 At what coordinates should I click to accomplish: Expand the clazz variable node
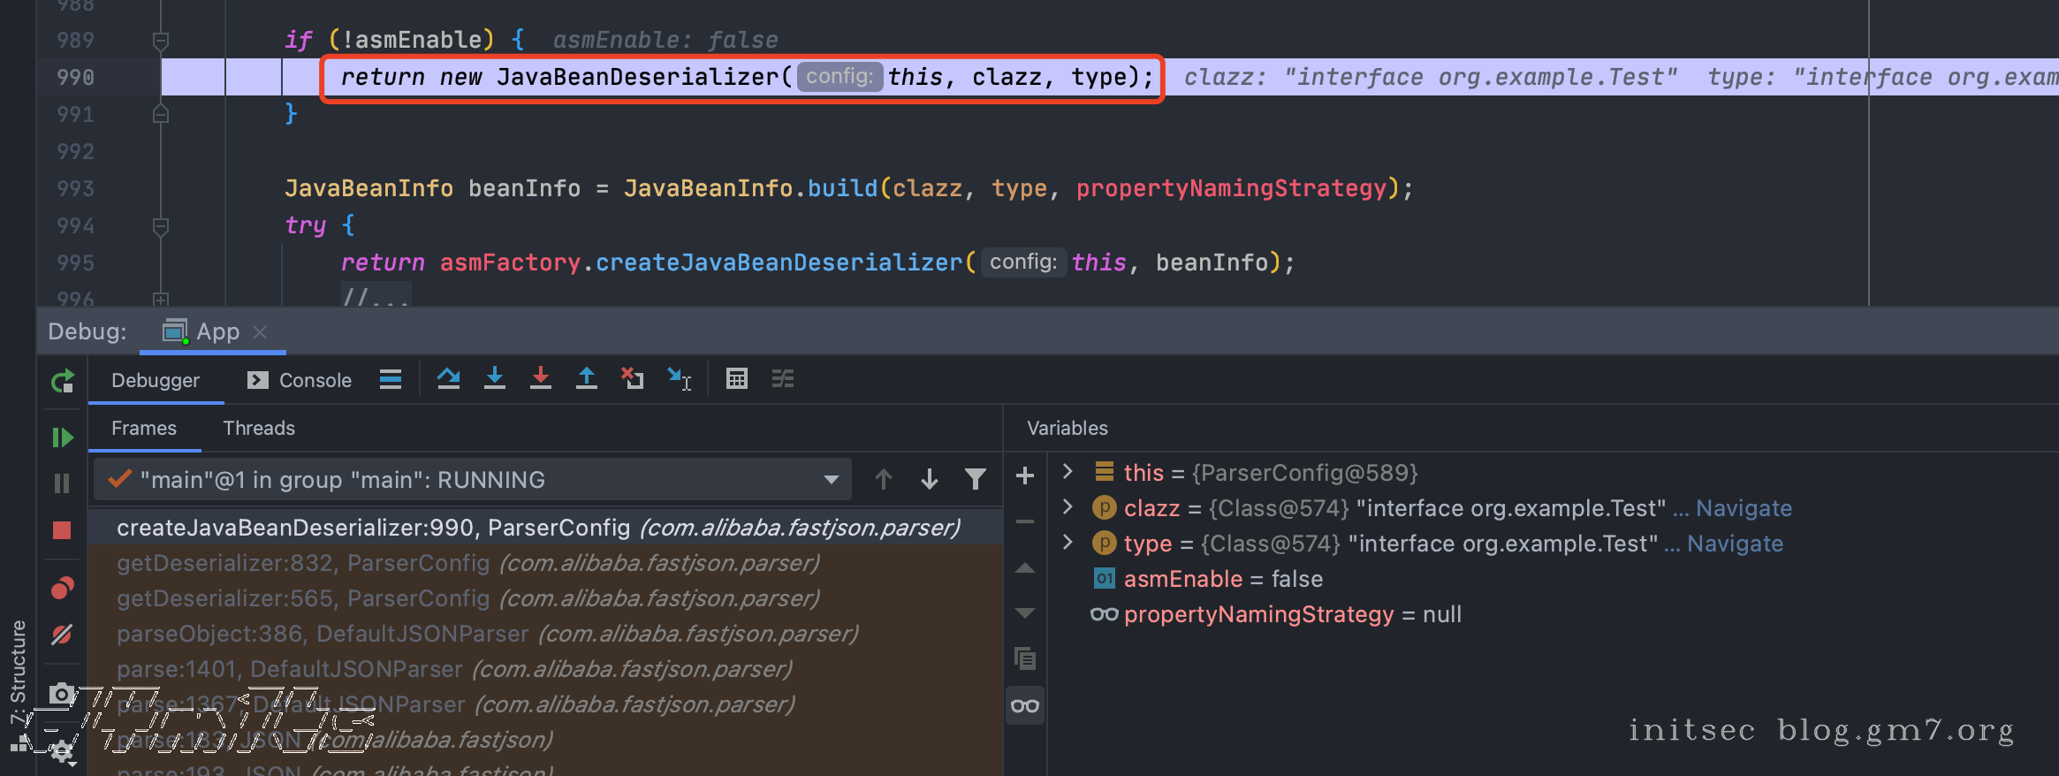tap(1067, 507)
